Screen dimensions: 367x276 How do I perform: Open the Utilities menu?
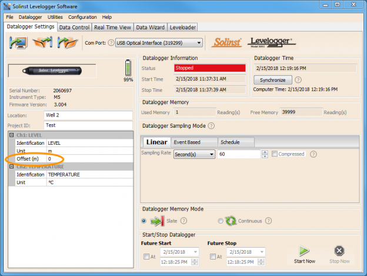point(55,17)
